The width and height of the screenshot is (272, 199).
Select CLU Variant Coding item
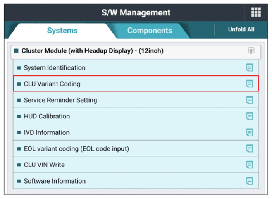tap(136, 84)
